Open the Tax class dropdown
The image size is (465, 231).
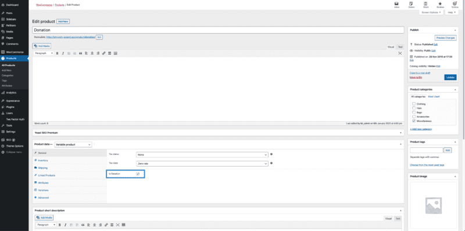tap(202, 164)
